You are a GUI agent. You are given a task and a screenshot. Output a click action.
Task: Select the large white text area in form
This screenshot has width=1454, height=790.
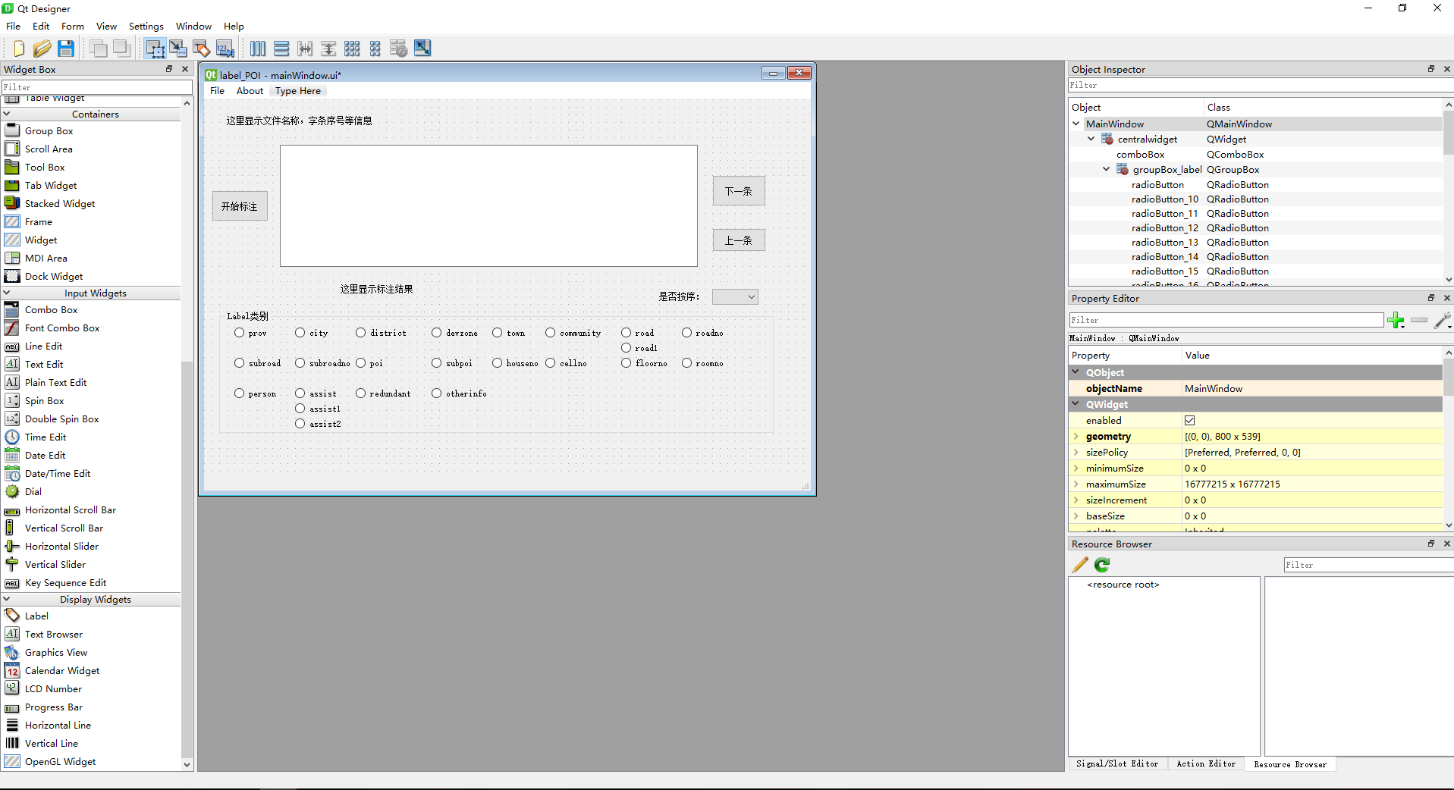(488, 206)
